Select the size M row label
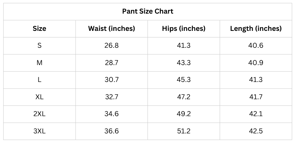 (x=39, y=63)
